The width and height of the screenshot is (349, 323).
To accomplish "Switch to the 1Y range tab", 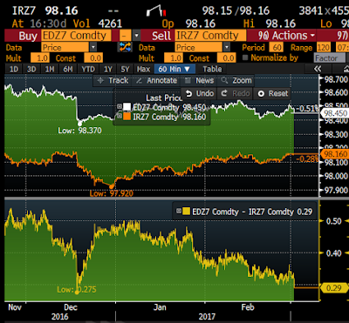I will [108, 69].
